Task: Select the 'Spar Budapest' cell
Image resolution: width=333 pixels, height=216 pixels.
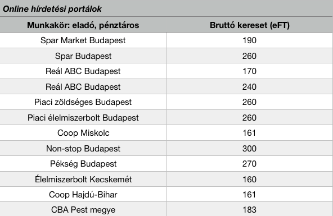Action: click(83, 56)
